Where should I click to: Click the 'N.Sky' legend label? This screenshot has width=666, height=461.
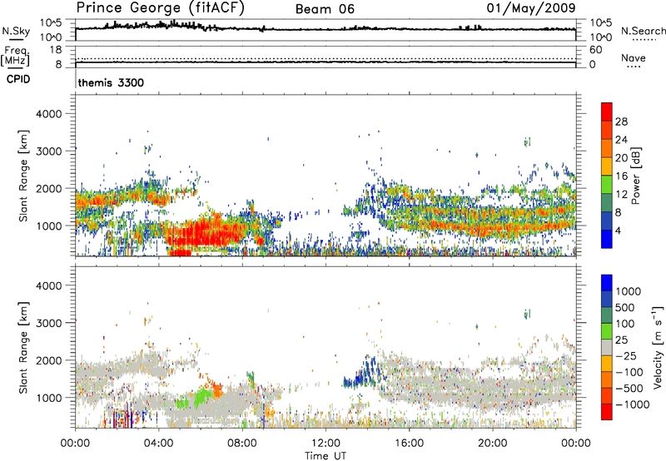[x=16, y=31]
